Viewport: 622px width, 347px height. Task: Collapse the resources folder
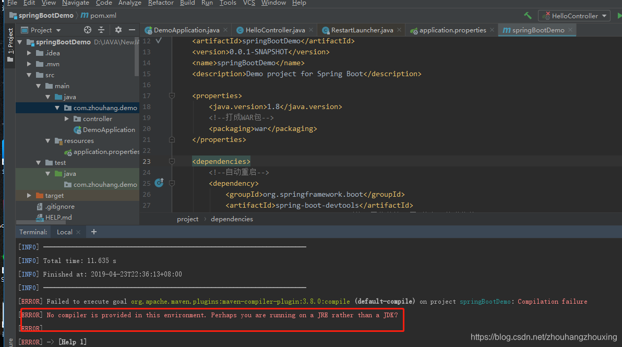tap(48, 141)
